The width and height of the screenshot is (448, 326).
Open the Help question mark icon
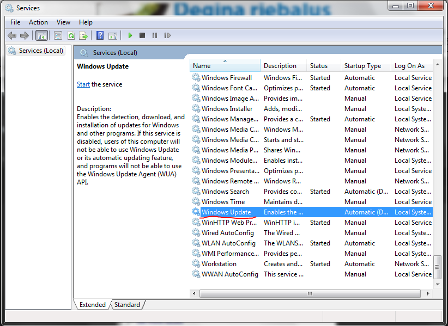(100, 35)
